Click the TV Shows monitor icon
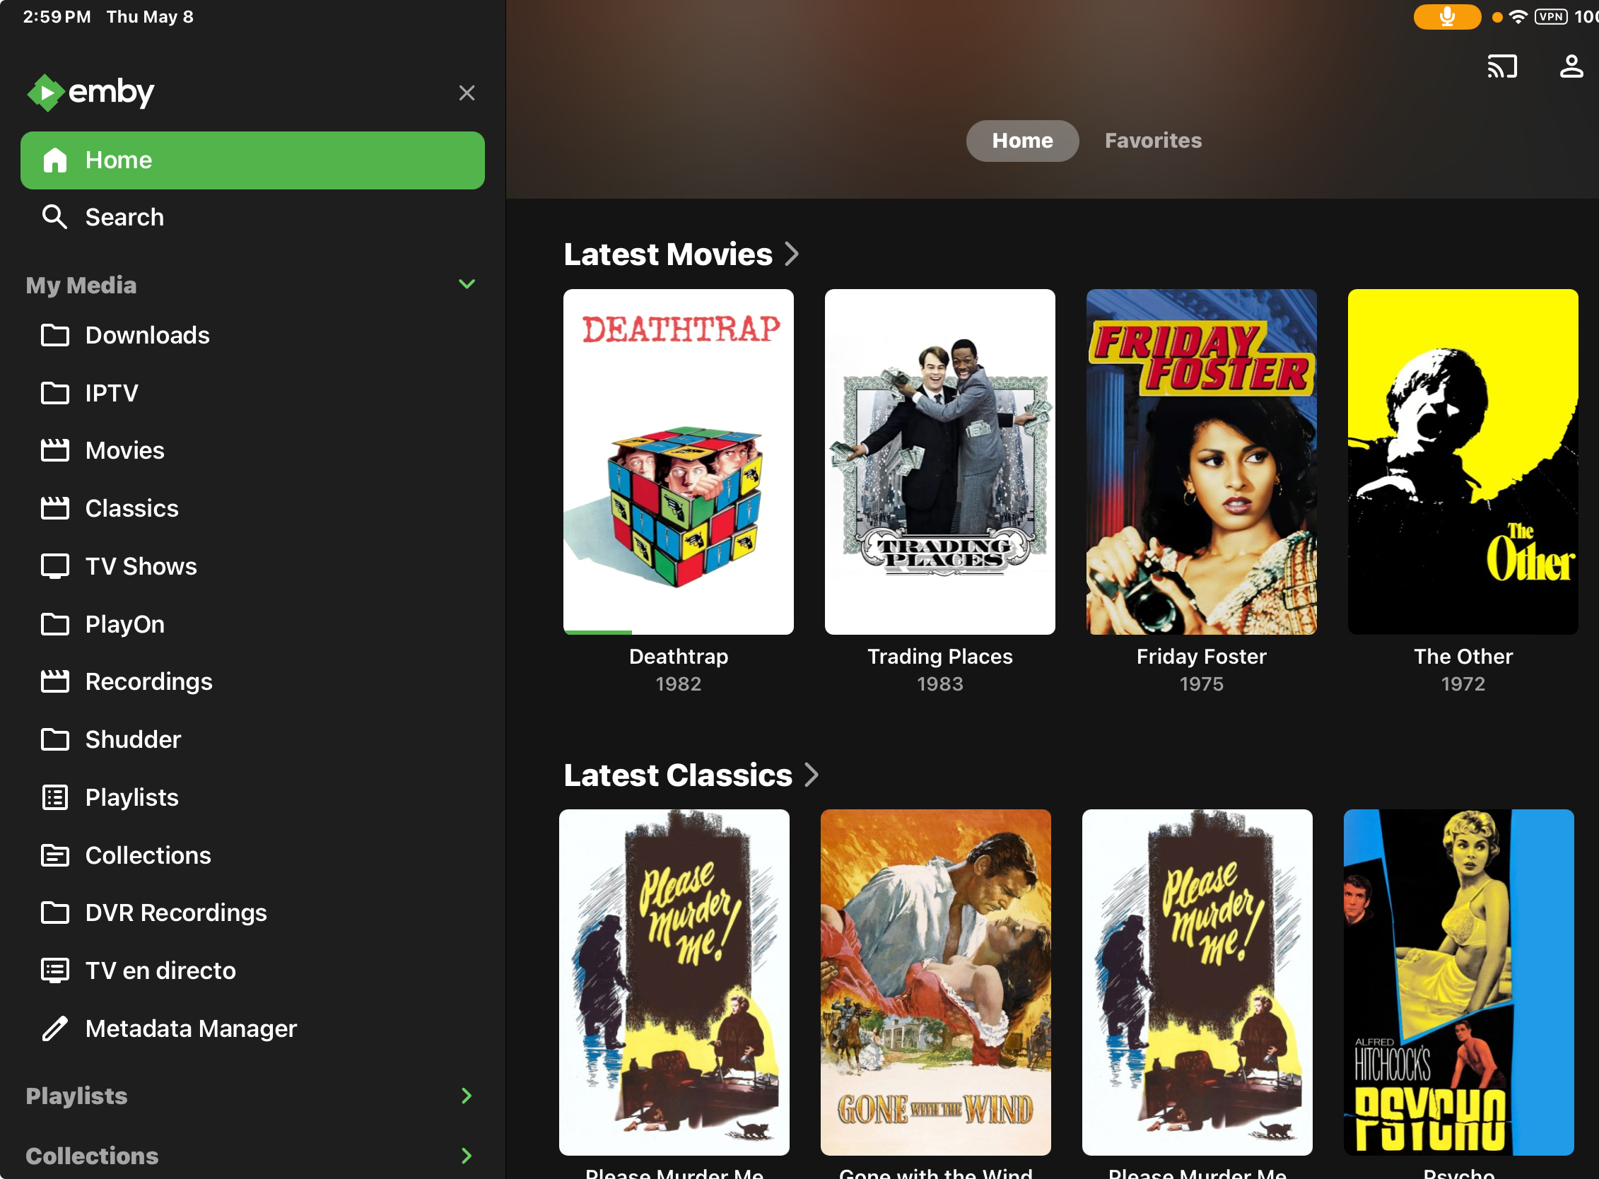1599x1179 pixels. click(x=54, y=566)
